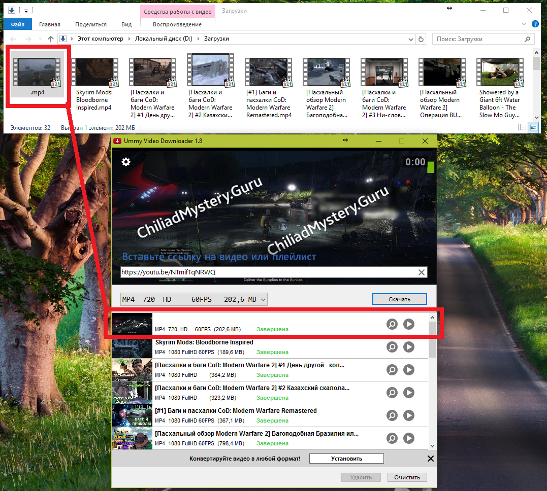Image resolution: width=547 pixels, height=491 pixels.
Task: Refresh the Загрузки folder view
Action: point(421,39)
